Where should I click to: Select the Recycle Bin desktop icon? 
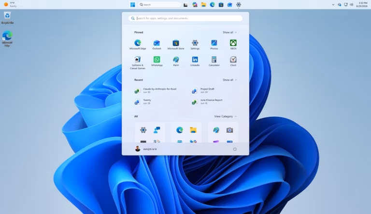coord(7,18)
